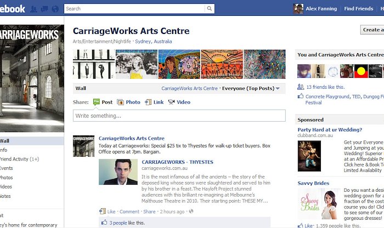Screen dimensions: 384x228
Task: Click the Search input field
Action: click(134, 9)
